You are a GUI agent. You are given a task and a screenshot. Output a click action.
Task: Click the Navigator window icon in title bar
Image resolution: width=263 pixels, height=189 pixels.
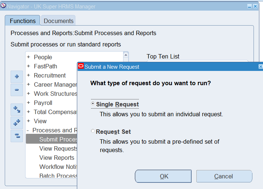(x=4, y=6)
